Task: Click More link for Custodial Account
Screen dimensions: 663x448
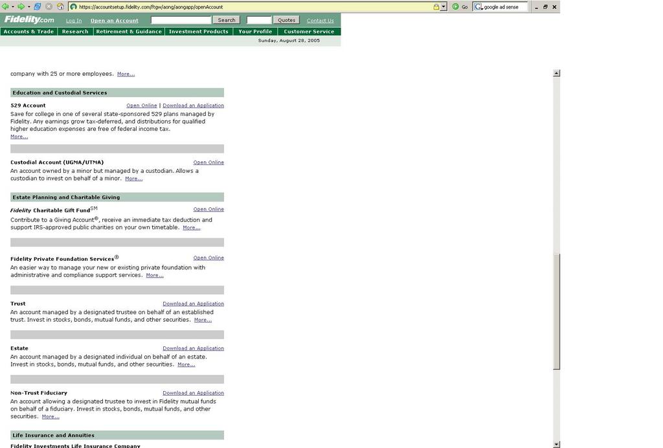Action: click(x=133, y=179)
